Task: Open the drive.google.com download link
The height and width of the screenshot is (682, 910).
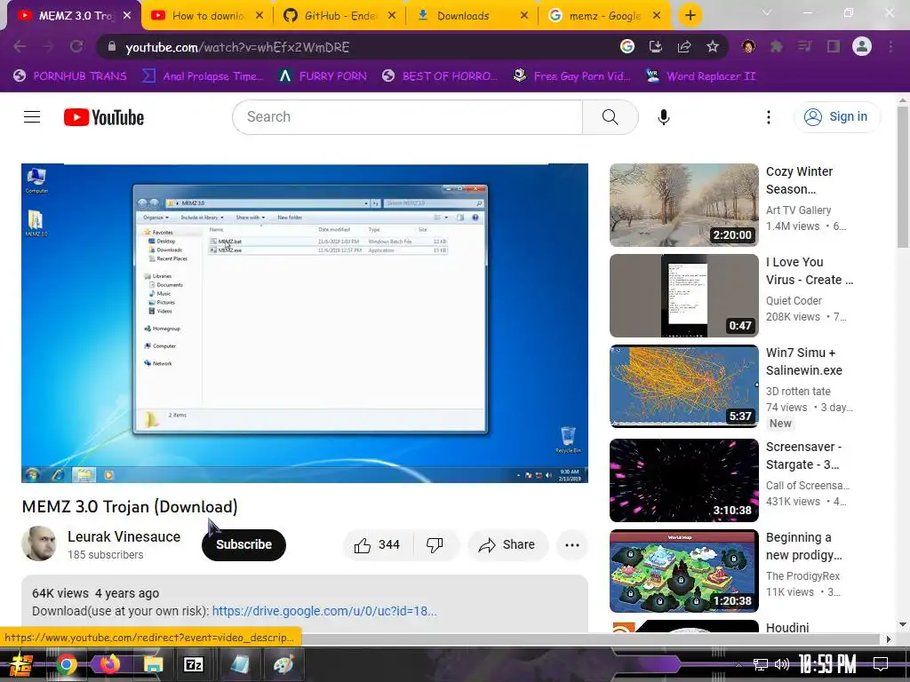Action: [324, 611]
